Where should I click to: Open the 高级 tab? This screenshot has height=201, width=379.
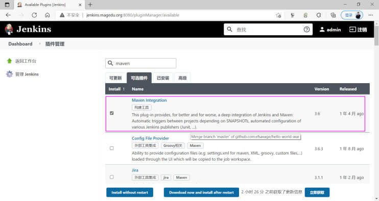coord(182,78)
